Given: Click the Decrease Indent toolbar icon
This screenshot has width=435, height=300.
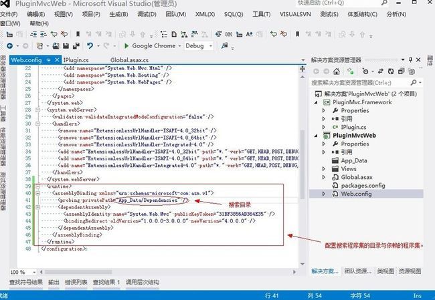Looking at the screenshot, I should [33, 34].
